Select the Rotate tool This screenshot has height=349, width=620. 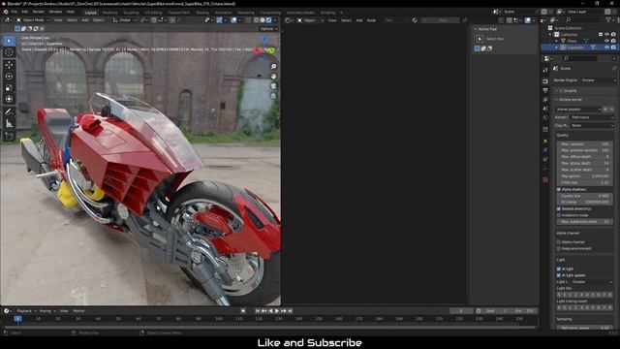[9, 76]
